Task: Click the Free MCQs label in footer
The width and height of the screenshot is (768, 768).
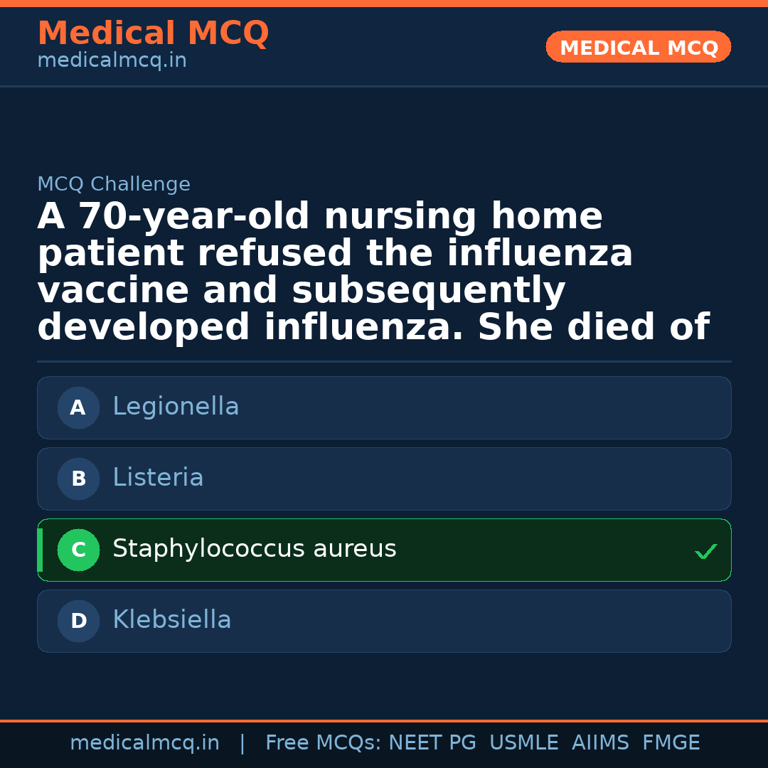Action: click(324, 743)
